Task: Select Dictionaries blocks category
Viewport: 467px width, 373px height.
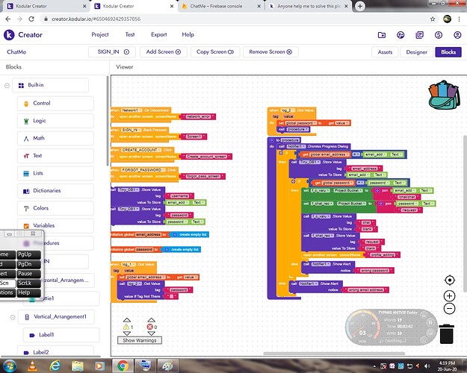Action: pyautogui.click(x=56, y=191)
